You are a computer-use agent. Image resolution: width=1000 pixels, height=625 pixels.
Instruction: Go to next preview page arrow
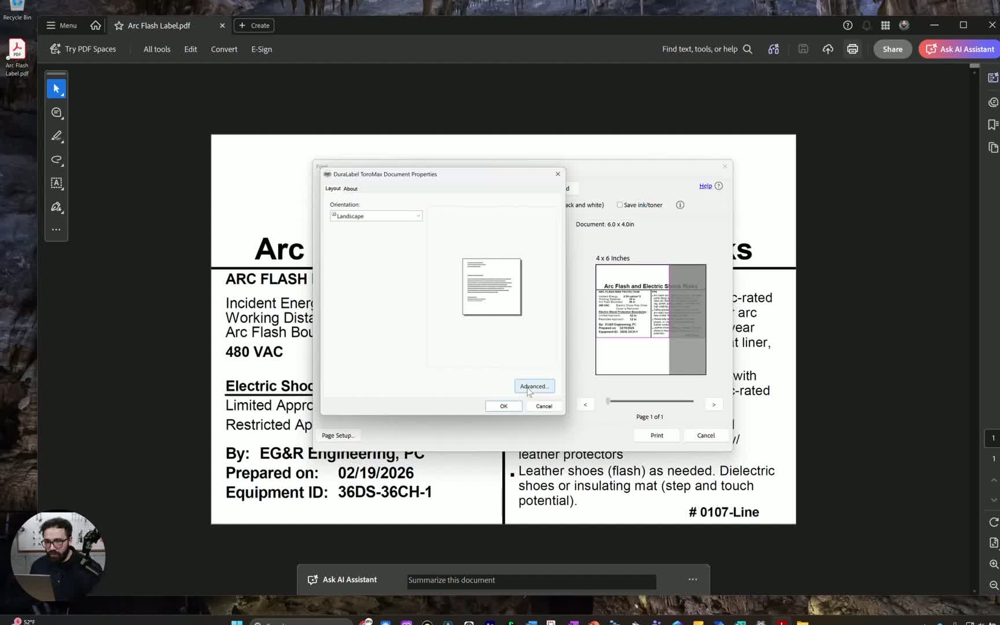pos(714,405)
